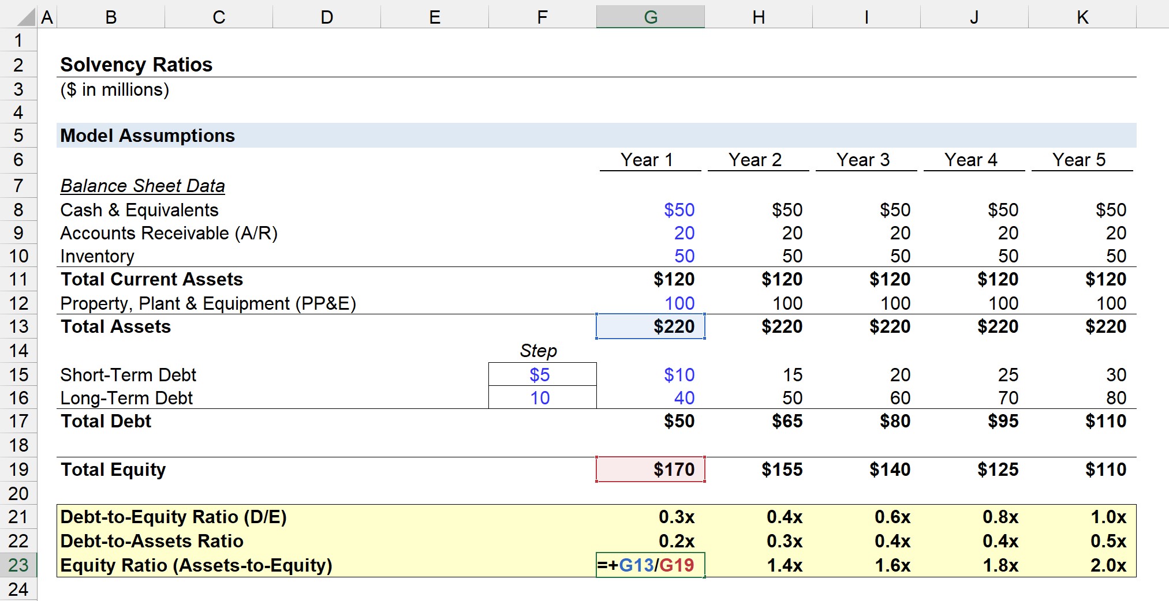Select Equity Ratio Year 3 value 1.6x
Image resolution: width=1169 pixels, height=601 pixels.
pos(892,565)
